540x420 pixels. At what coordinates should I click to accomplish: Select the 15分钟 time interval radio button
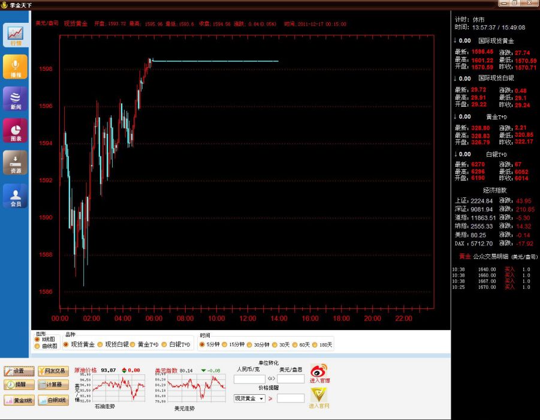pos(225,344)
